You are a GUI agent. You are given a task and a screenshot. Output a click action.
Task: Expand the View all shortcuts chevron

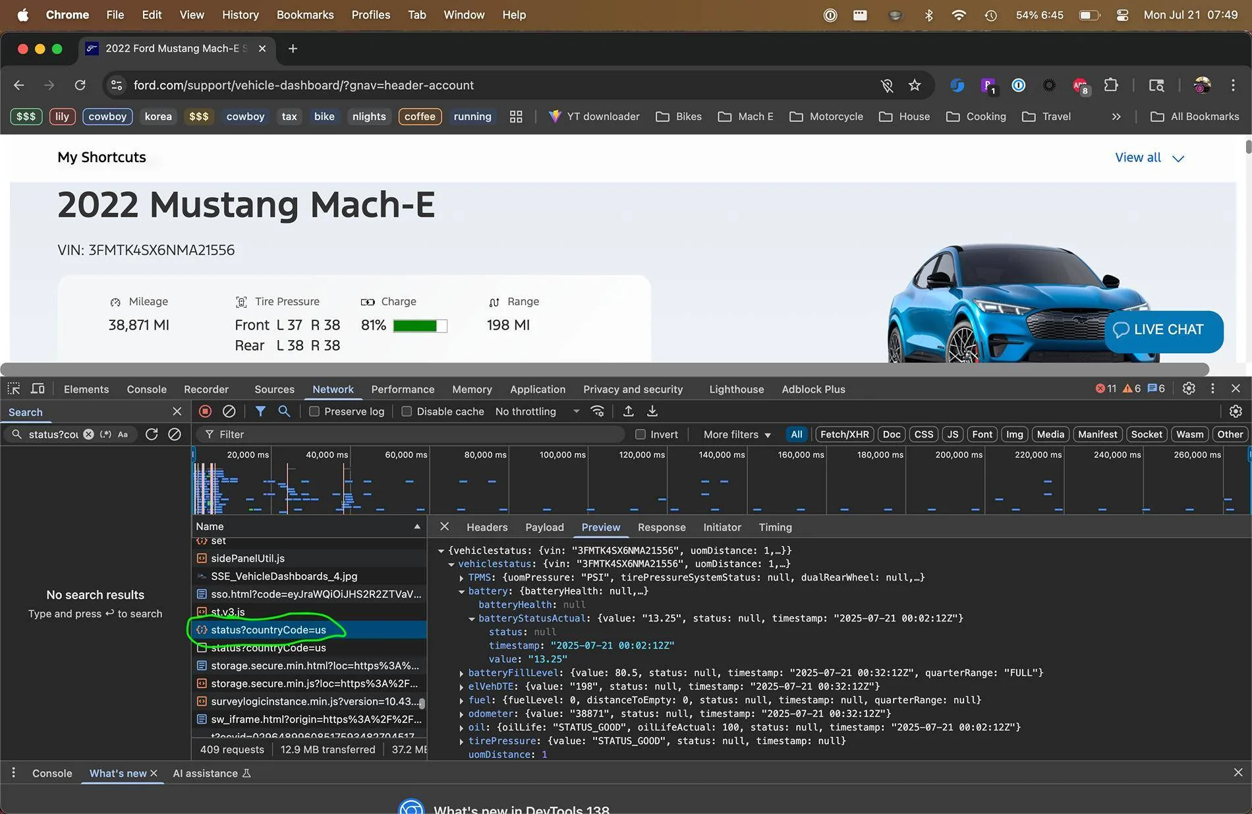(1178, 158)
